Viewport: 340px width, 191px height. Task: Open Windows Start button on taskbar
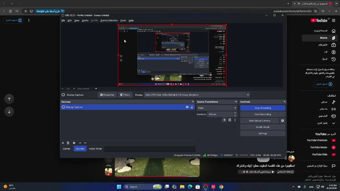tap(119, 187)
